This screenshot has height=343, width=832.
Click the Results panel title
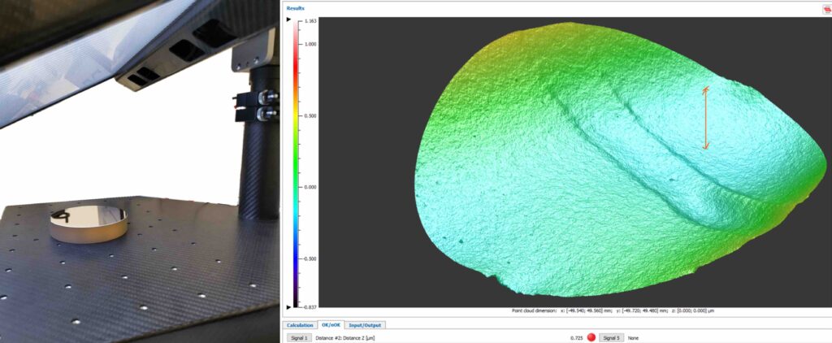[295, 7]
